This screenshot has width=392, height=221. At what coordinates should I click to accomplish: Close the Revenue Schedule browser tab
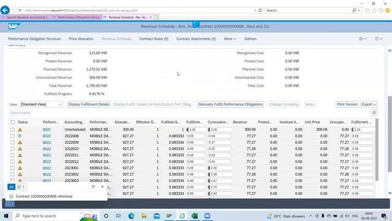[151, 17]
